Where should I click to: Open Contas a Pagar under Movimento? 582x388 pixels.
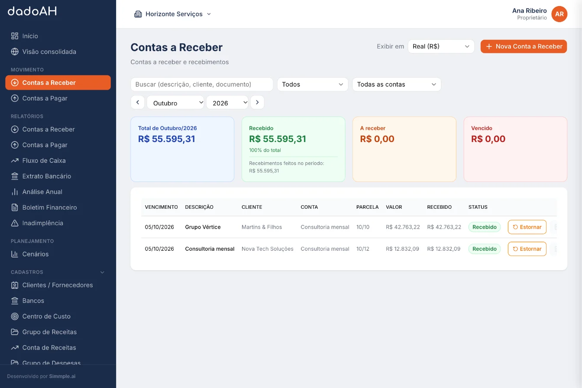click(58, 98)
